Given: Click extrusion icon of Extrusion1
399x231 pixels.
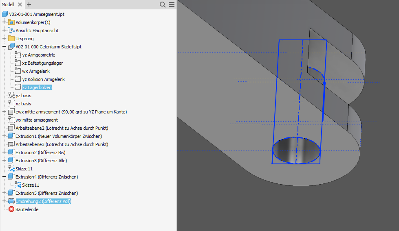Looking at the screenshot, I should click(11, 136).
